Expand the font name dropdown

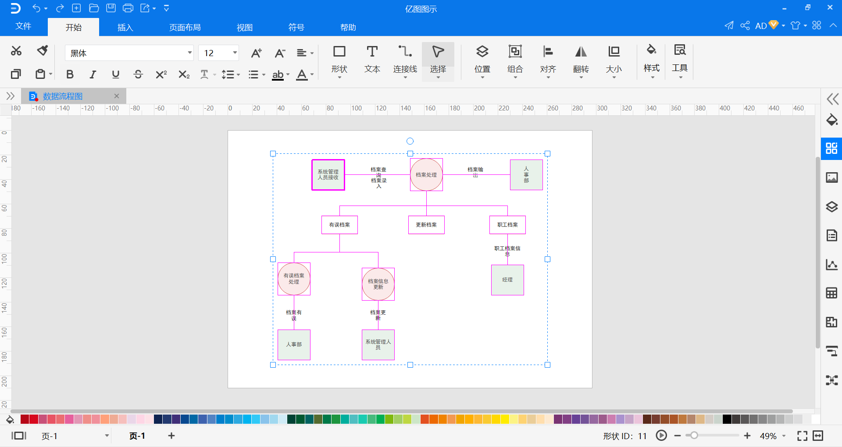189,53
